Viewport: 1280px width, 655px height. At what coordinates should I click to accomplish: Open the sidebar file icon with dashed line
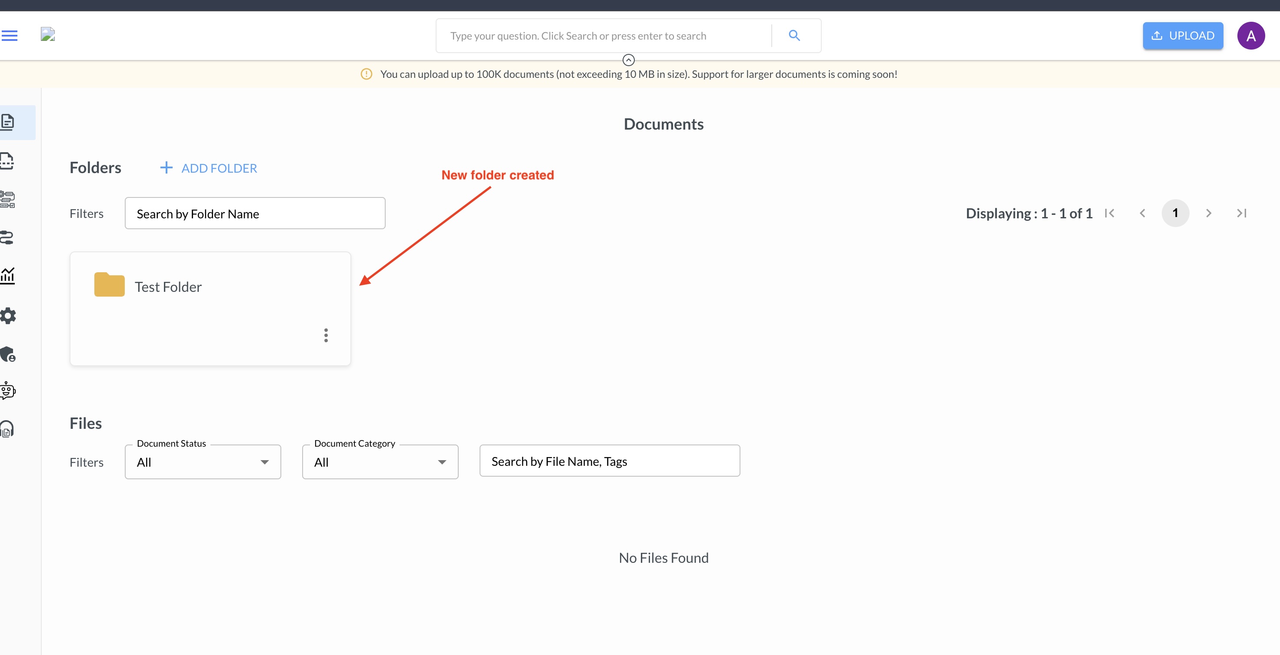(x=7, y=161)
